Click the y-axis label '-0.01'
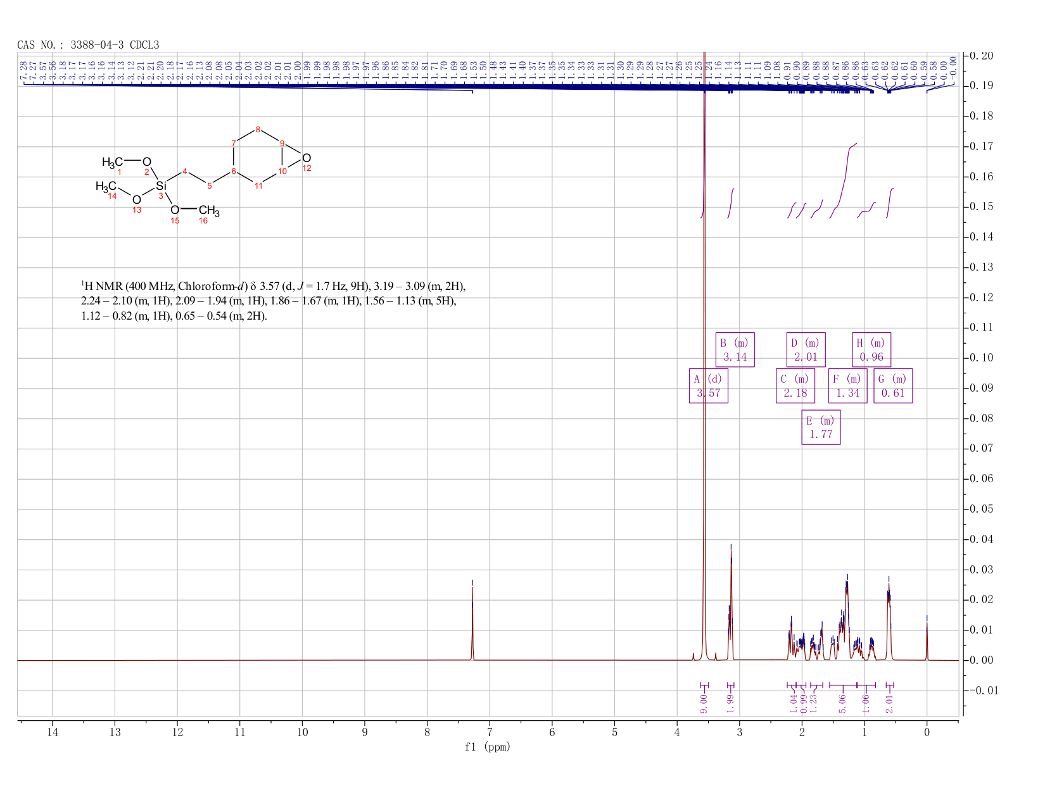 coord(982,690)
